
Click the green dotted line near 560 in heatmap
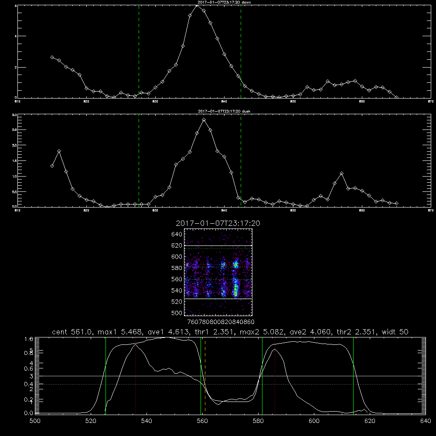(218, 279)
